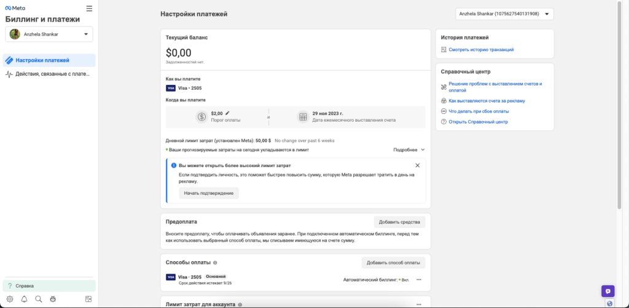Open Что делать при сбое оплаты link
Image resolution: width=629 pixels, height=308 pixels.
point(479,111)
